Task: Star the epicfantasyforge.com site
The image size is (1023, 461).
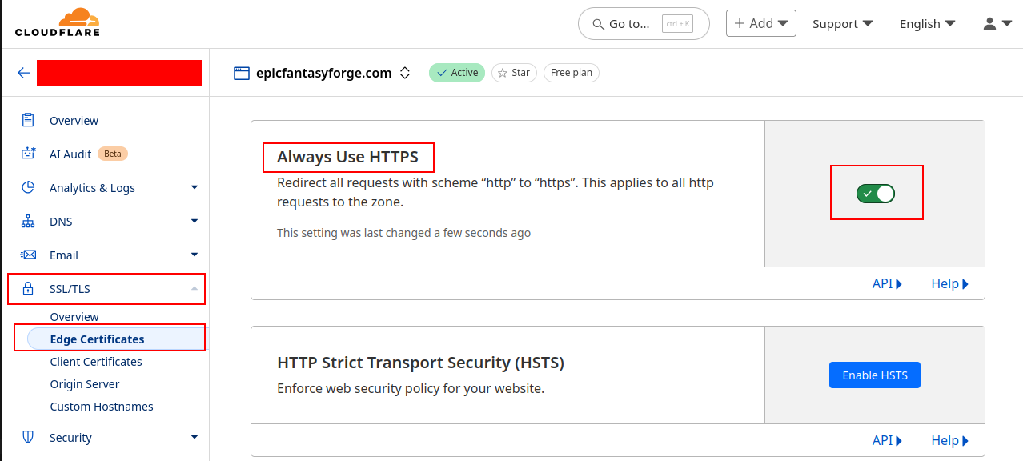Action: pyautogui.click(x=514, y=73)
